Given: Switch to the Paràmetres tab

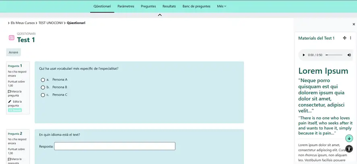Looking at the screenshot, I should (x=126, y=6).
